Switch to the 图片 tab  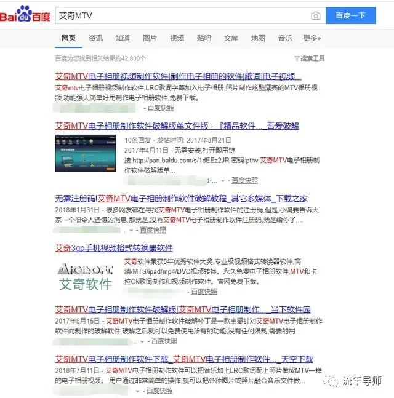[x=150, y=38]
